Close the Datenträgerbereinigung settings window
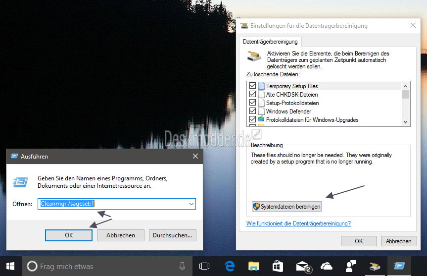Viewport: 427px width, 276px height. [x=413, y=25]
